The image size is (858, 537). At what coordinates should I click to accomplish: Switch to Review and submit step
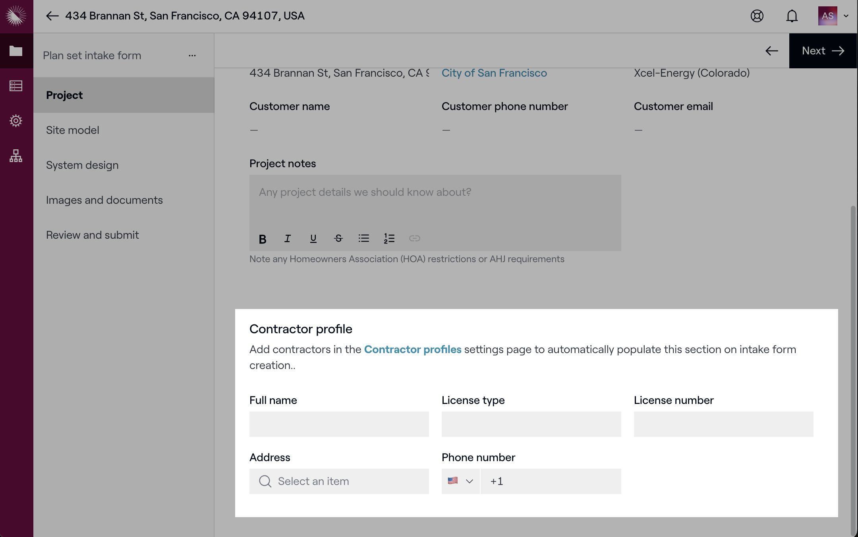[93, 235]
